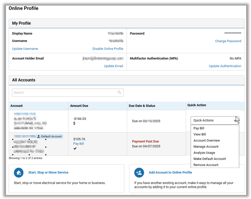251x199 pixels.
Task: Click the Update Email link
Action: (113, 66)
